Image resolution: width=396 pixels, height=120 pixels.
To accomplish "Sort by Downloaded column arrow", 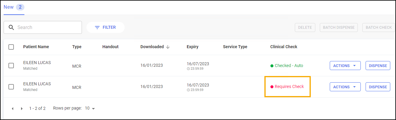I will 168,47.
